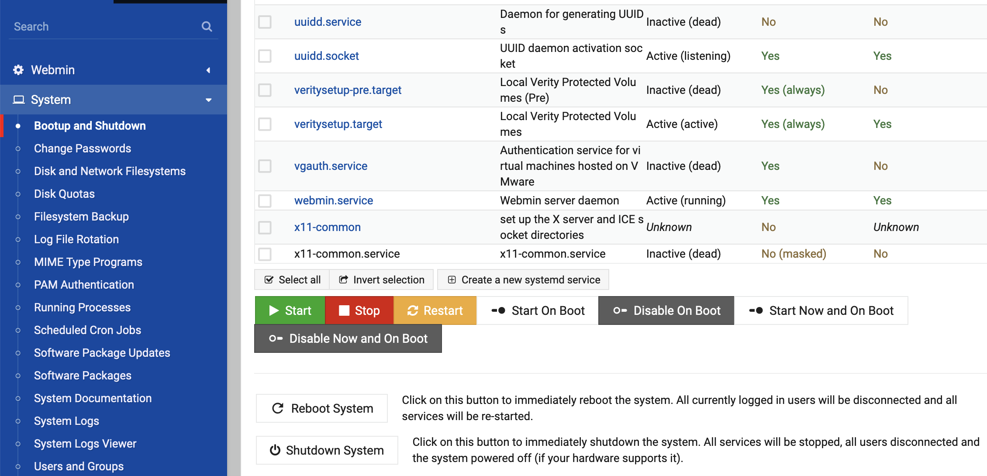The height and width of the screenshot is (476, 987).
Task: Open Scheduled Cron Jobs
Action: pos(88,330)
